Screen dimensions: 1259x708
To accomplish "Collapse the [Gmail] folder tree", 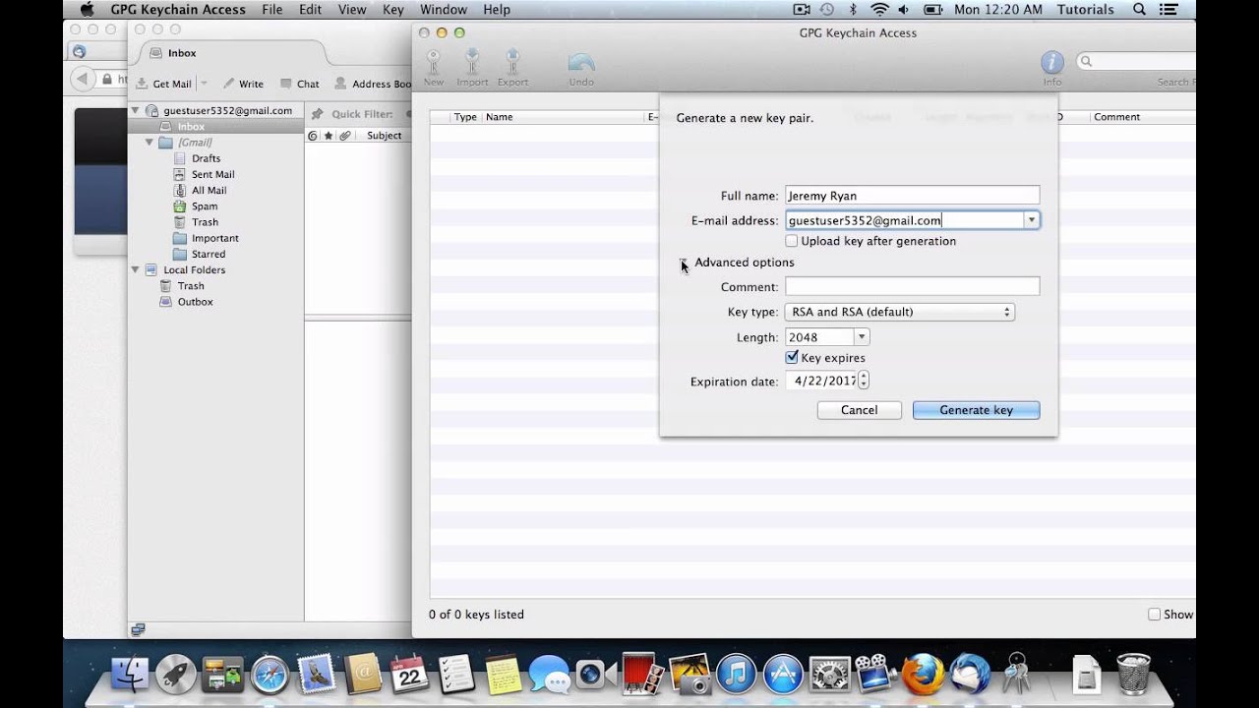I will (x=150, y=143).
